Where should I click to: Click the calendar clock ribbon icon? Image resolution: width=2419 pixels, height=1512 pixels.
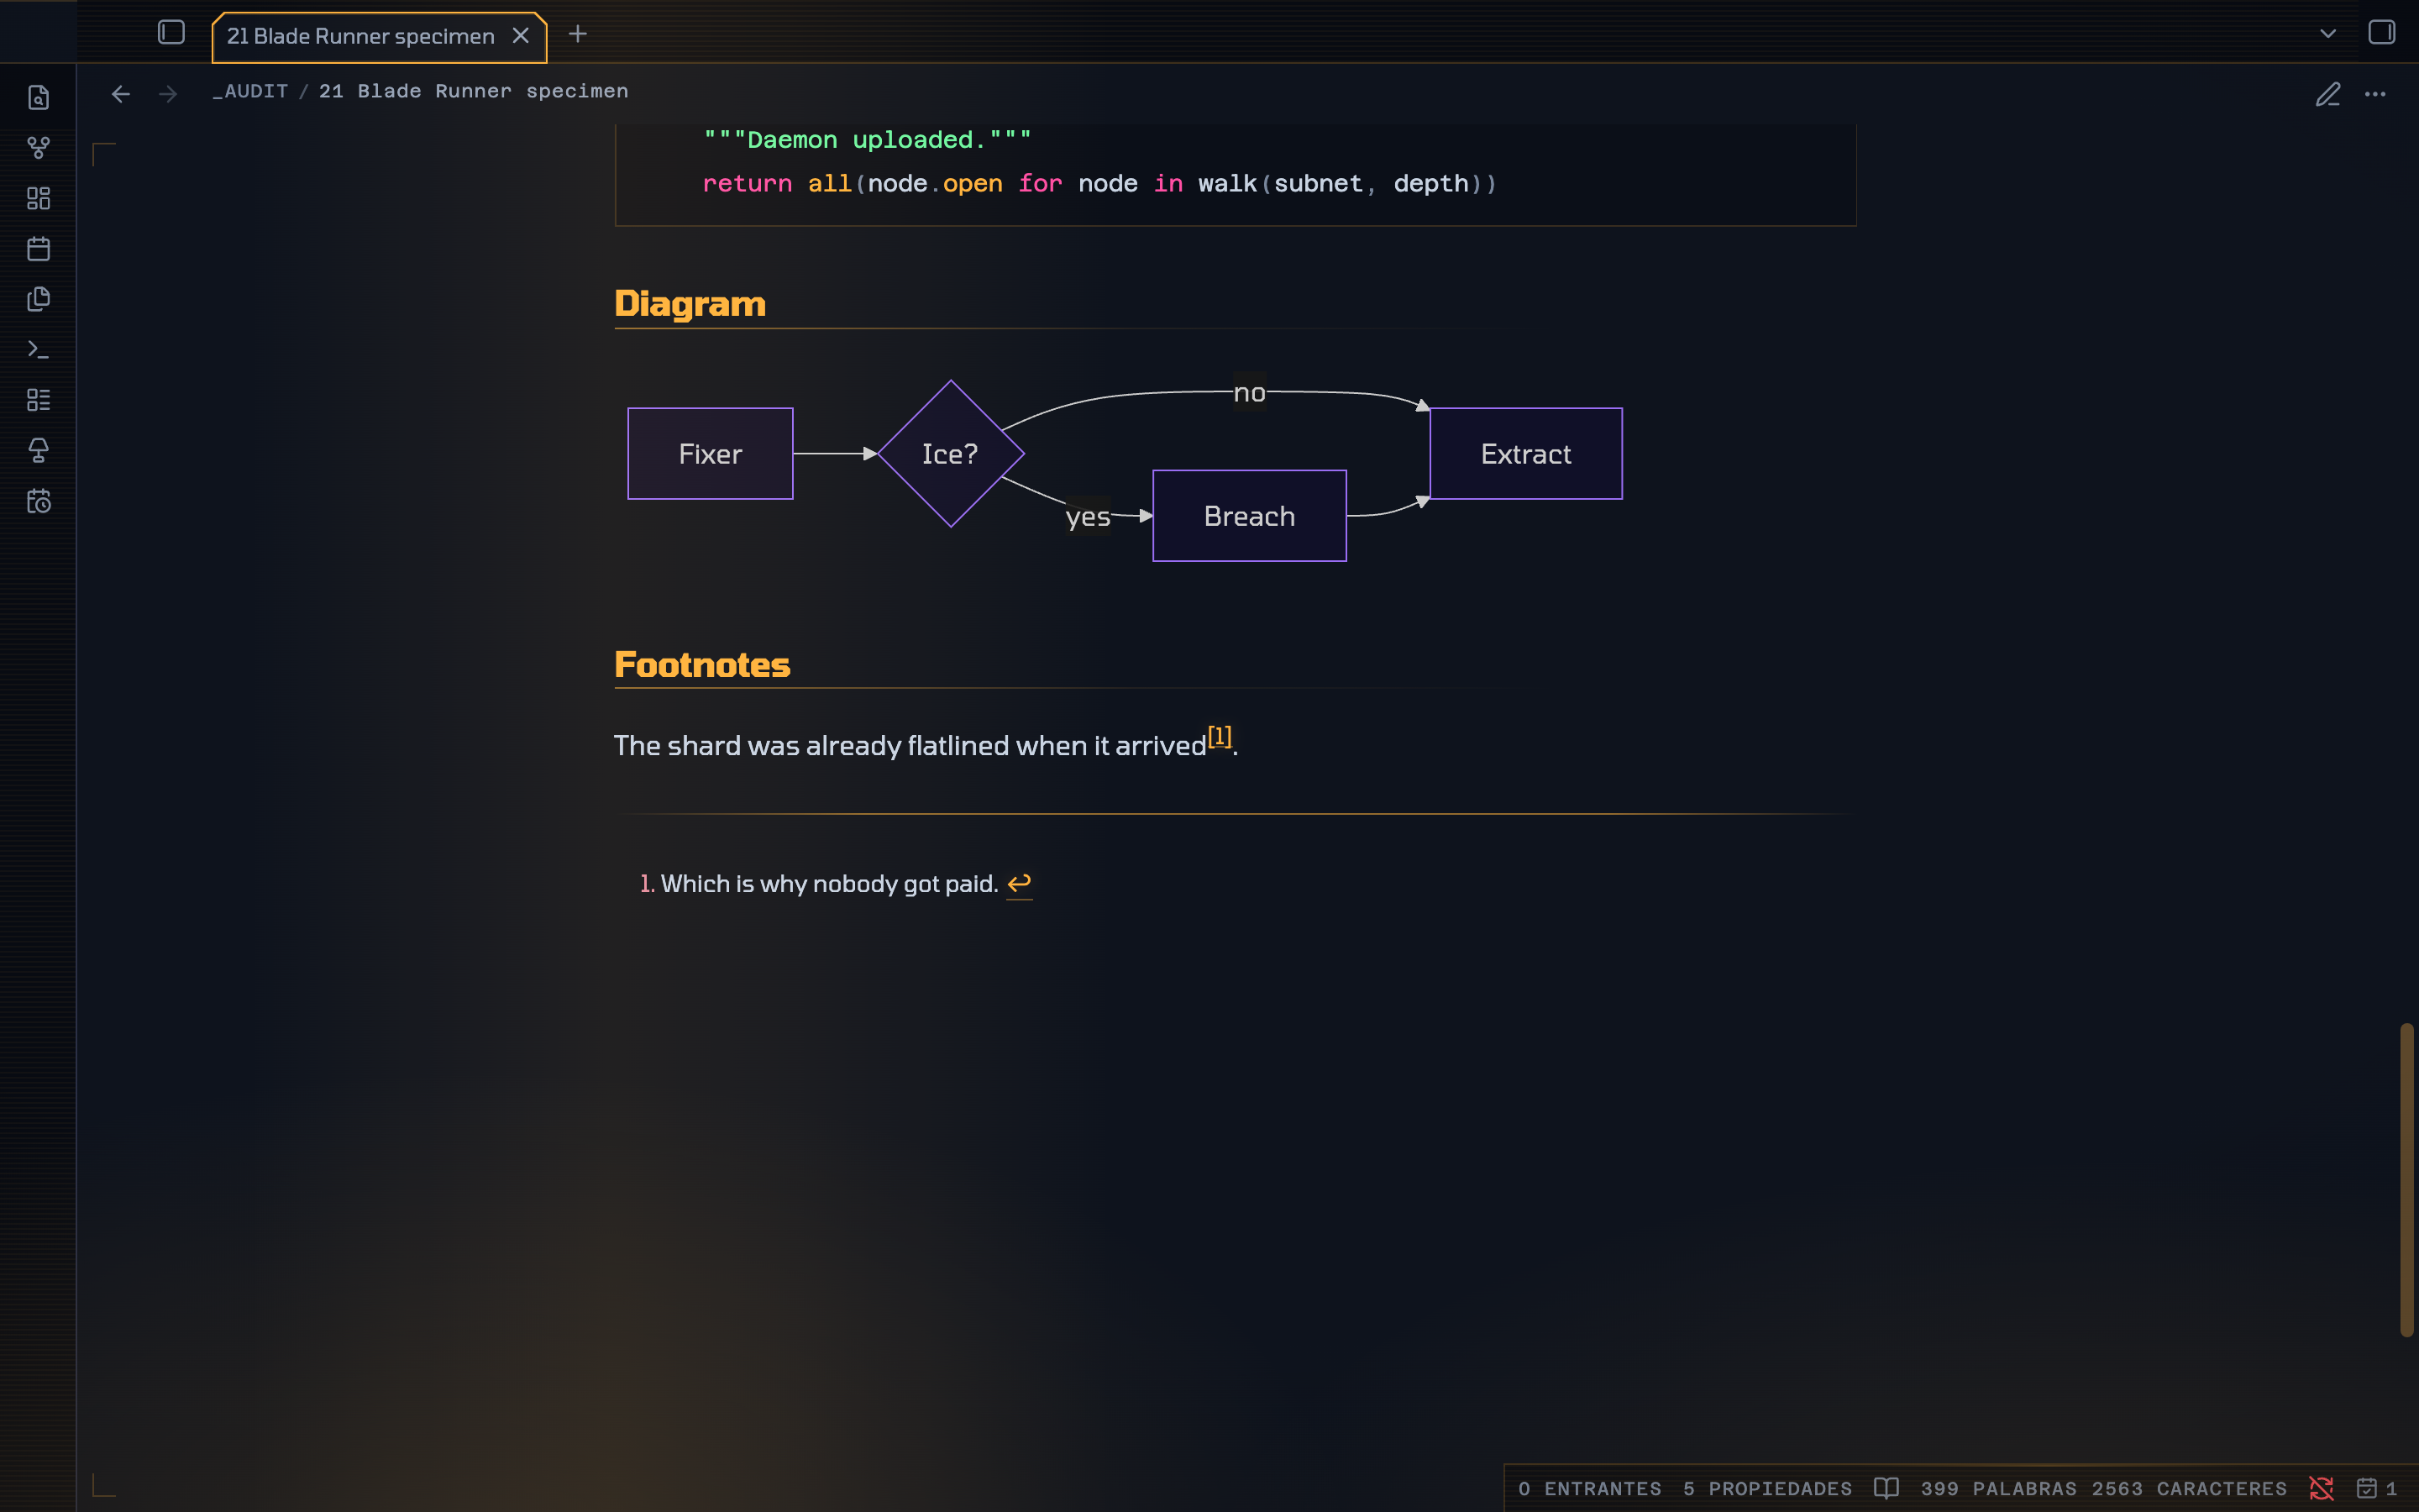coord(38,501)
